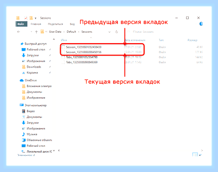Image resolution: width=218 pixels, height=172 pixels.
Task: Open the Help icon in ribbon
Action: (201, 24)
